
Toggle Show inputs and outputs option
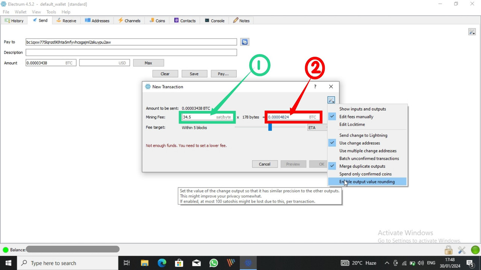(x=368, y=109)
